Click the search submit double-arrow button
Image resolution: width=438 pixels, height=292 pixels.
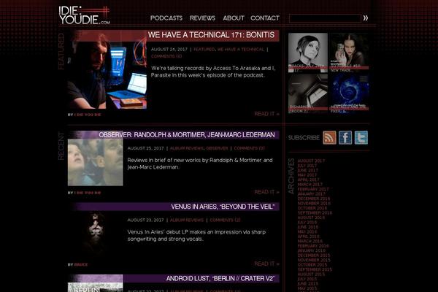click(x=366, y=18)
